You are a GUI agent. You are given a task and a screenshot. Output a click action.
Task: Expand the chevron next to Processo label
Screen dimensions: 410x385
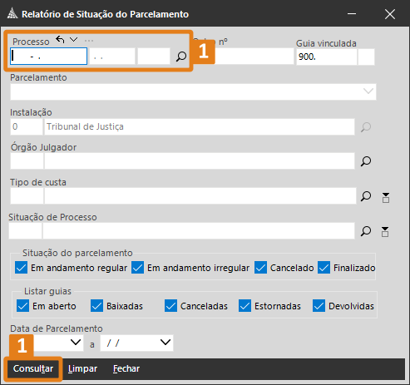[x=73, y=40]
